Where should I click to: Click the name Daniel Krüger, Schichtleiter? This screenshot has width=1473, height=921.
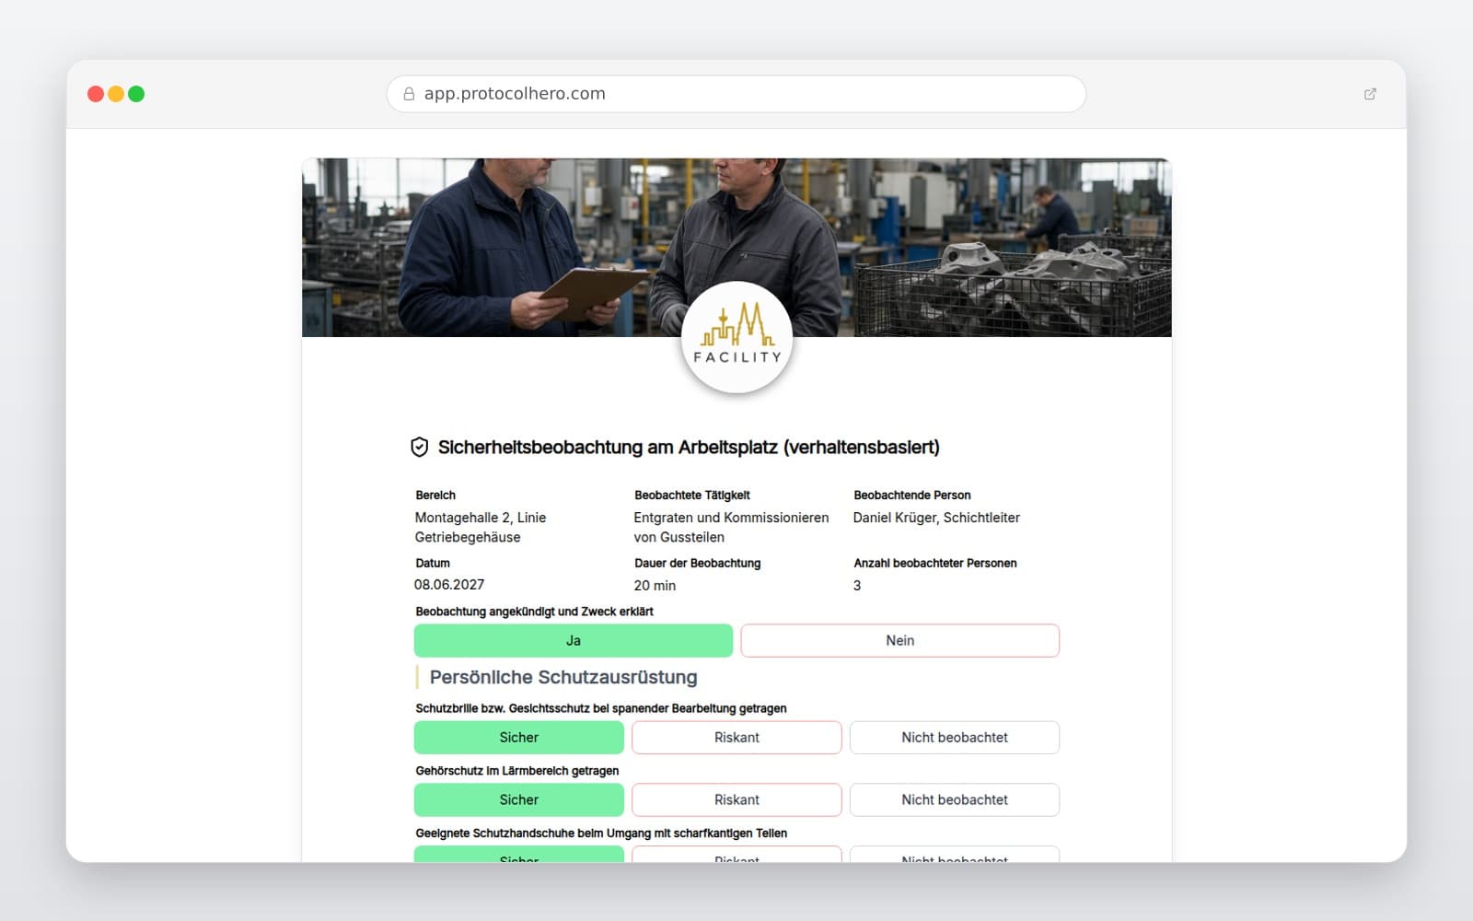click(x=936, y=518)
